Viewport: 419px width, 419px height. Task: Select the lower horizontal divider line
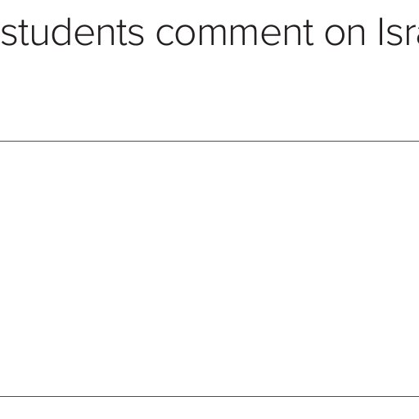[x=209, y=396]
